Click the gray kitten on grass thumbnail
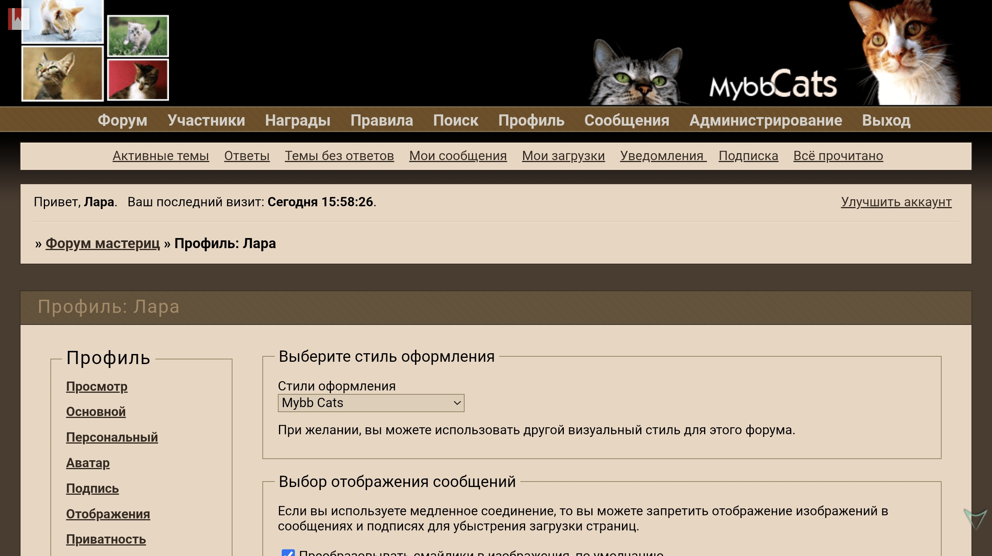 click(x=138, y=36)
